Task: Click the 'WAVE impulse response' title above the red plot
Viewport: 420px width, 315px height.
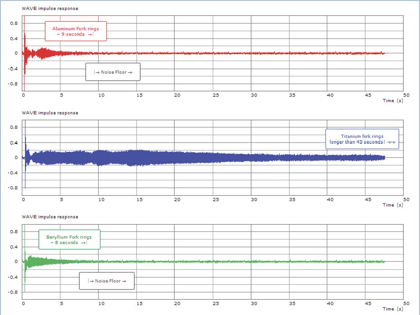Action: point(50,9)
